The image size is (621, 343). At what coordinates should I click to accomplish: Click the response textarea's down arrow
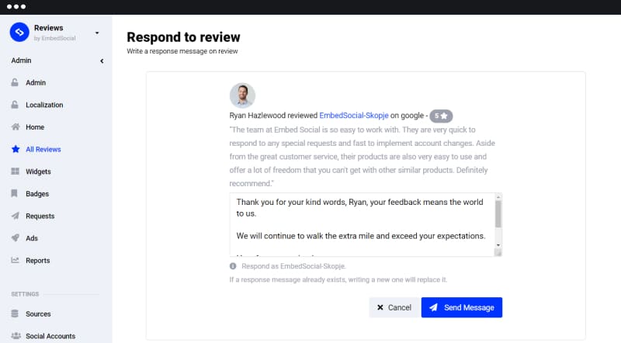pyautogui.click(x=498, y=245)
